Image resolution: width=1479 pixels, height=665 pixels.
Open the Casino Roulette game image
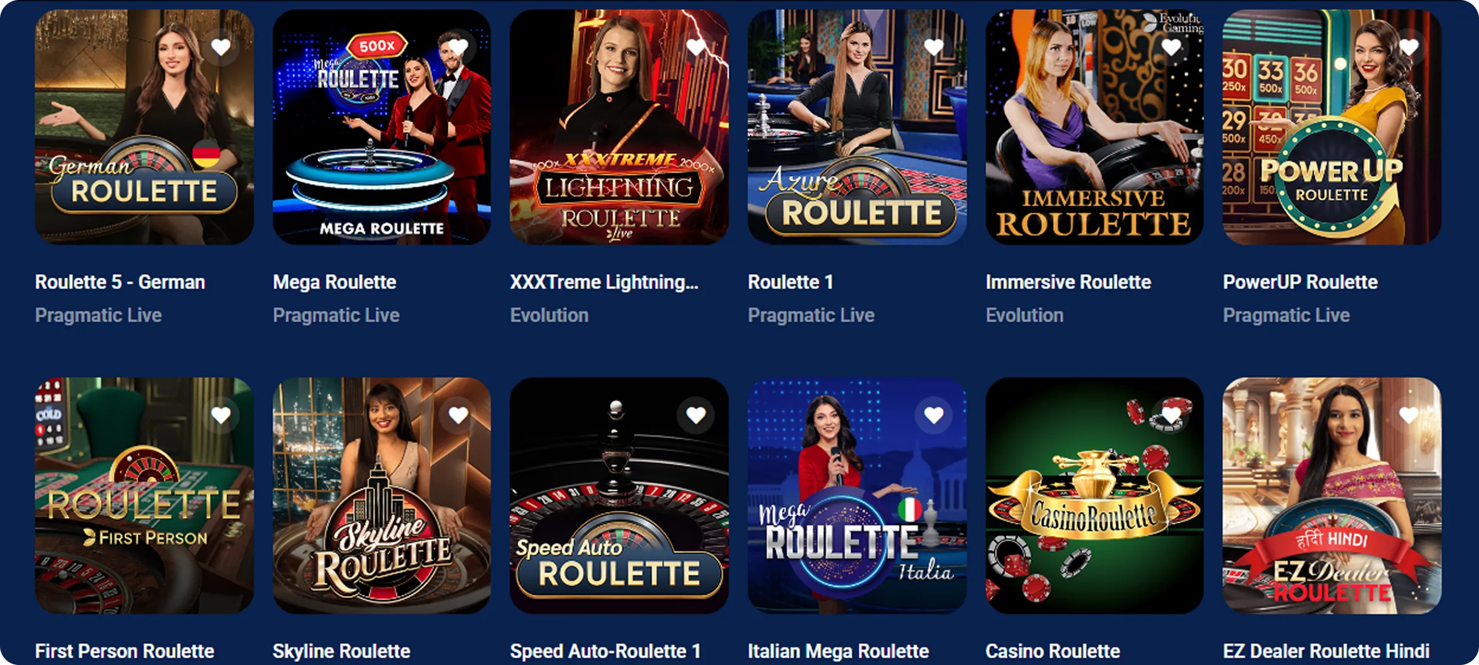click(1094, 495)
